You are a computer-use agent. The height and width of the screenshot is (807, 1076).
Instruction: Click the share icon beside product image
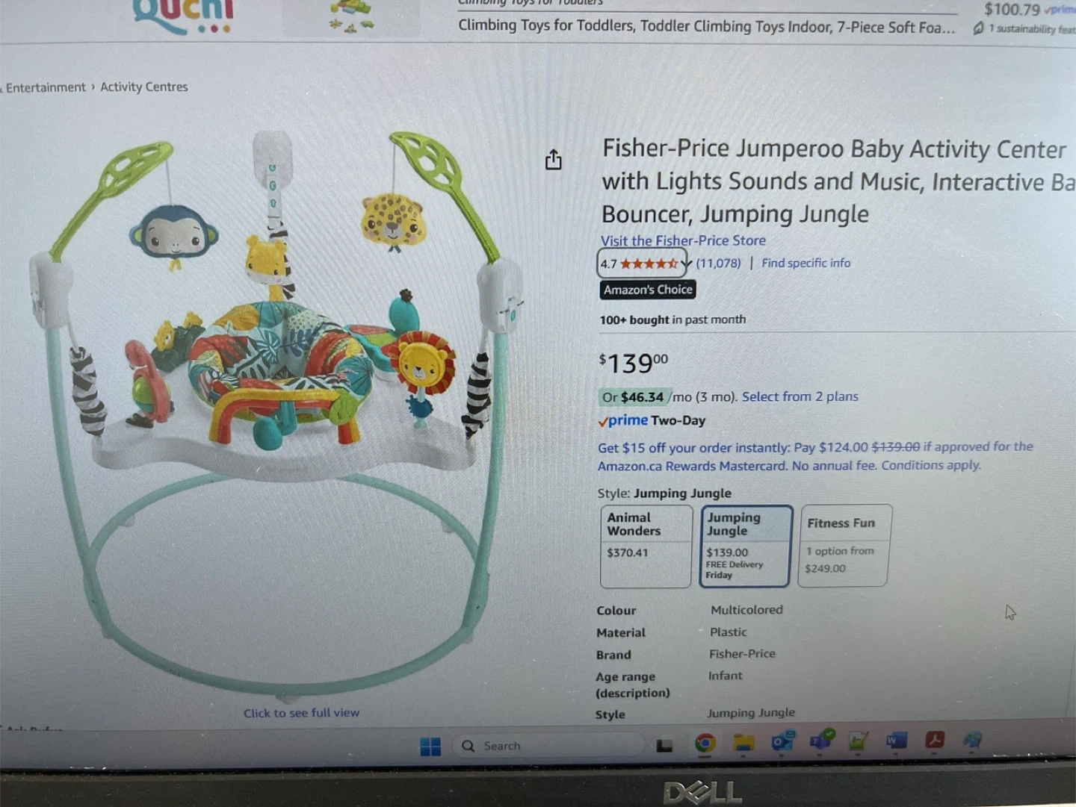point(553,159)
